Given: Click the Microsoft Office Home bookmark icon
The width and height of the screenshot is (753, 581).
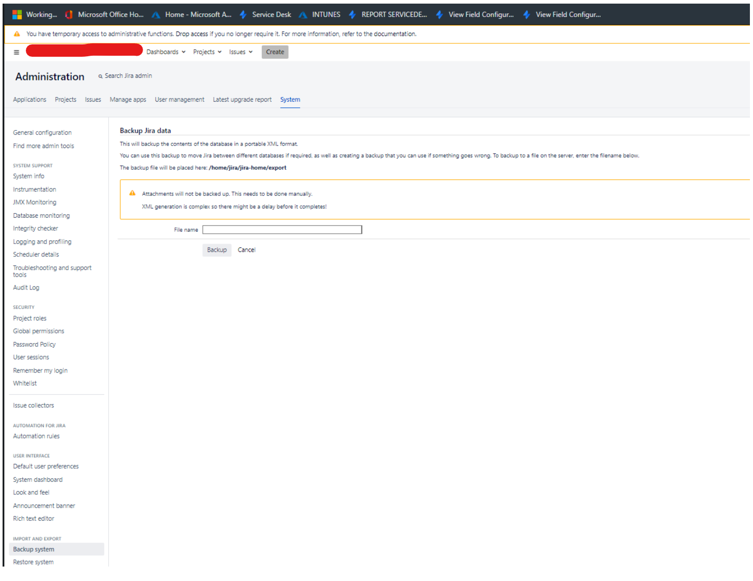Looking at the screenshot, I should [x=69, y=15].
